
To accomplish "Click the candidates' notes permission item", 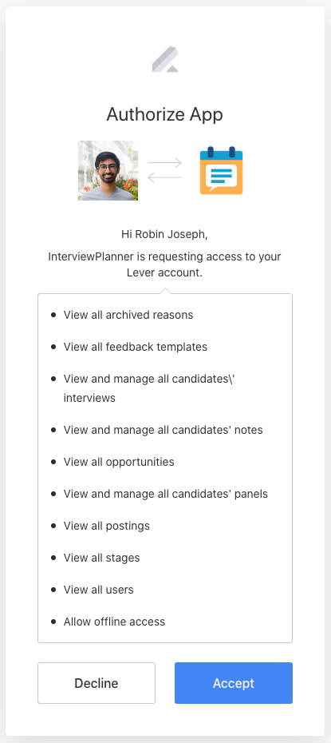I will pos(164,430).
